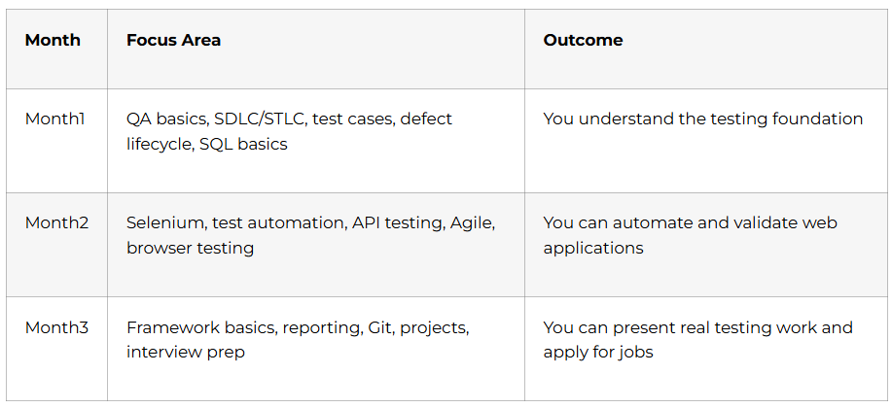Click the QA basics, SDLC/STLC focus text
The height and width of the screenshot is (408, 892).
coord(289,131)
